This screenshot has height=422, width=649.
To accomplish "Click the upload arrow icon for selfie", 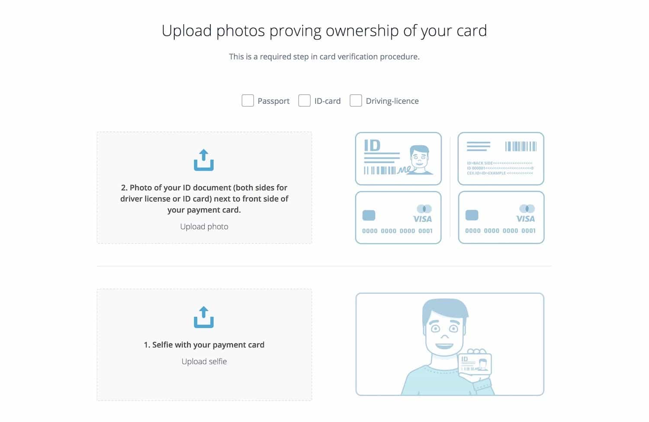I will [x=204, y=317].
